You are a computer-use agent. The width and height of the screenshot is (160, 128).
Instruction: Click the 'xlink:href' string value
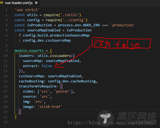(50, 107)
